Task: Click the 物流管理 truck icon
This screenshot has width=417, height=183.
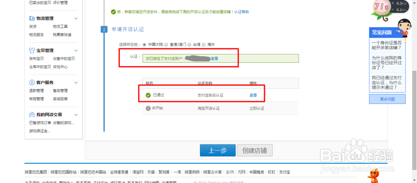Action: (x=32, y=18)
